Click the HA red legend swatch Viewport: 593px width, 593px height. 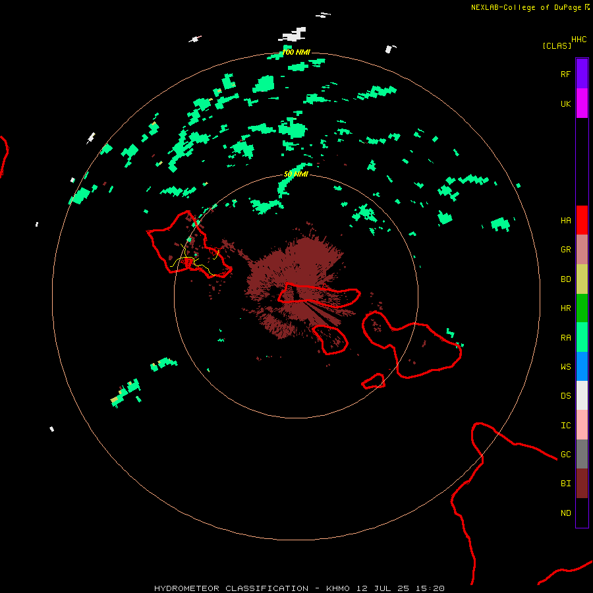tap(582, 220)
